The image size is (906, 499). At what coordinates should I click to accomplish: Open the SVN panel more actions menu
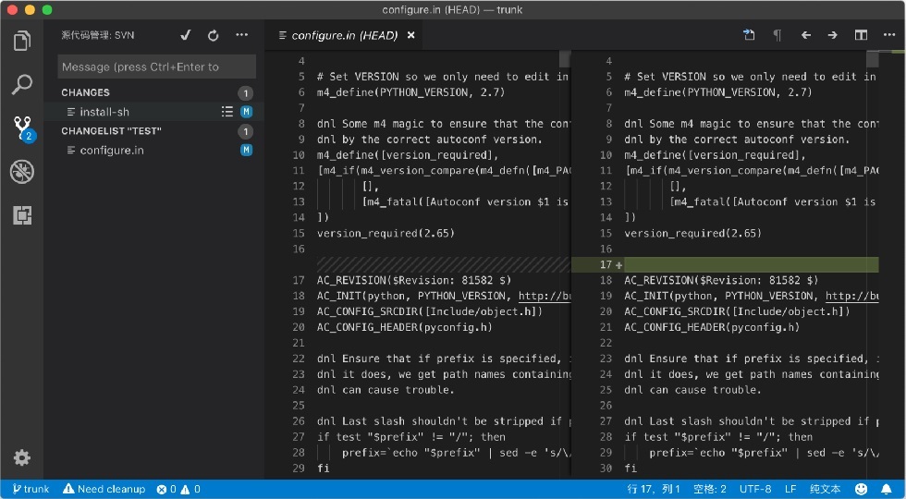coord(241,35)
